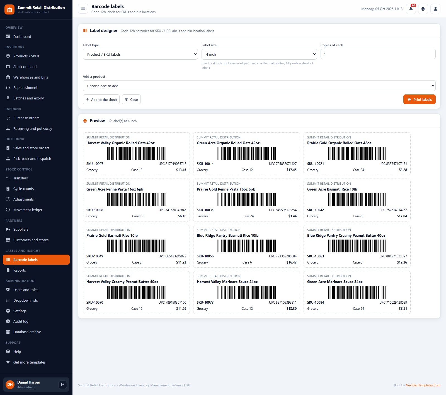The image size is (446, 395).
Task: Select the Harvest Valley Organic Rolled Oats barcode
Action: pos(136,153)
